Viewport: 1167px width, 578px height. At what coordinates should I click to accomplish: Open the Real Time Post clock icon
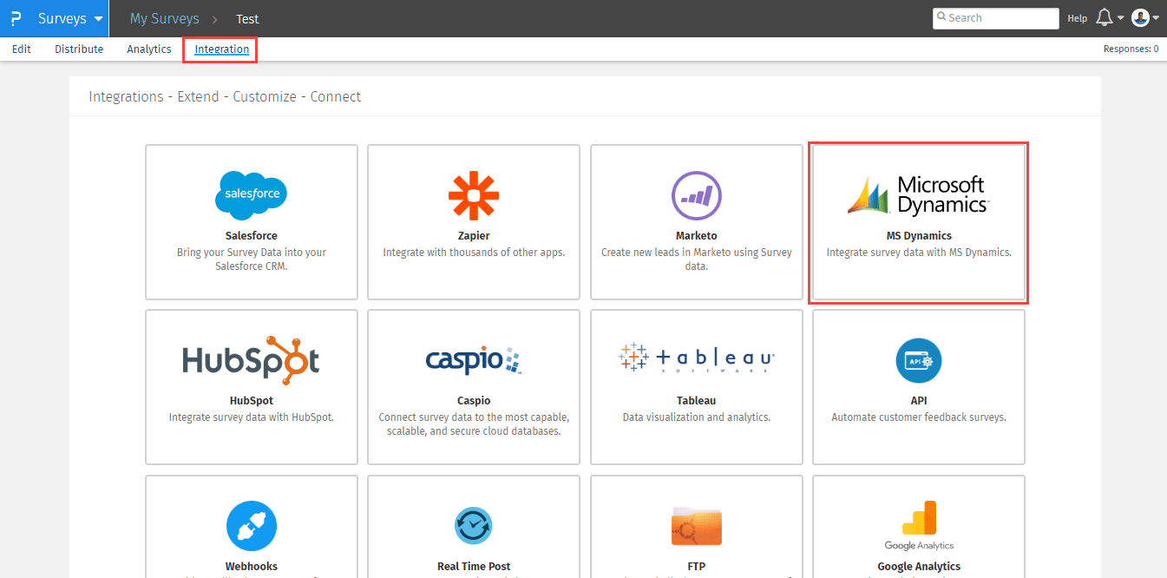tap(473, 526)
